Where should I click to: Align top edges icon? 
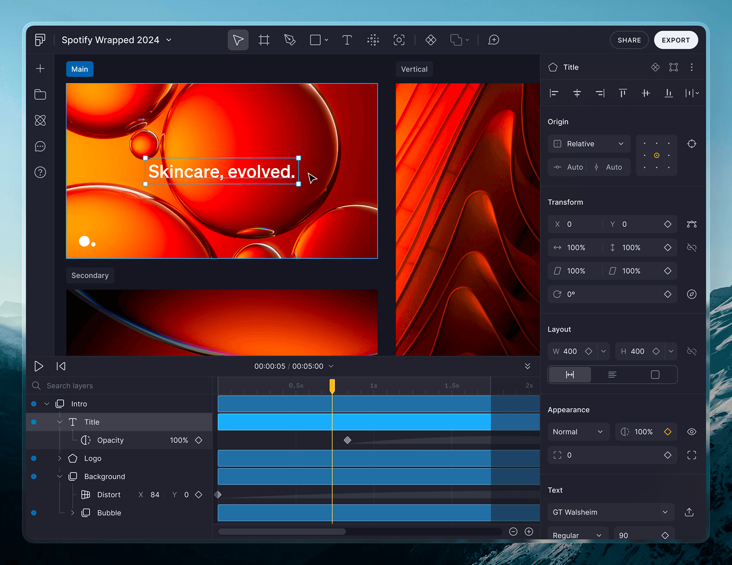623,93
